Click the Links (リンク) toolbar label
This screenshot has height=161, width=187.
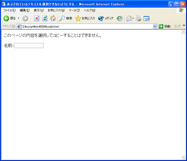click(177, 26)
